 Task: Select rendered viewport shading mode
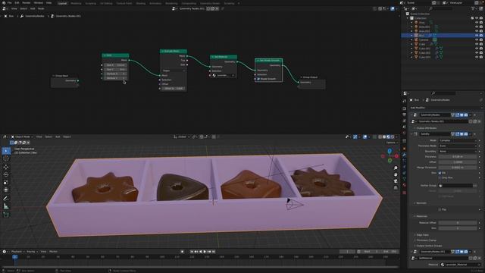[x=393, y=136]
